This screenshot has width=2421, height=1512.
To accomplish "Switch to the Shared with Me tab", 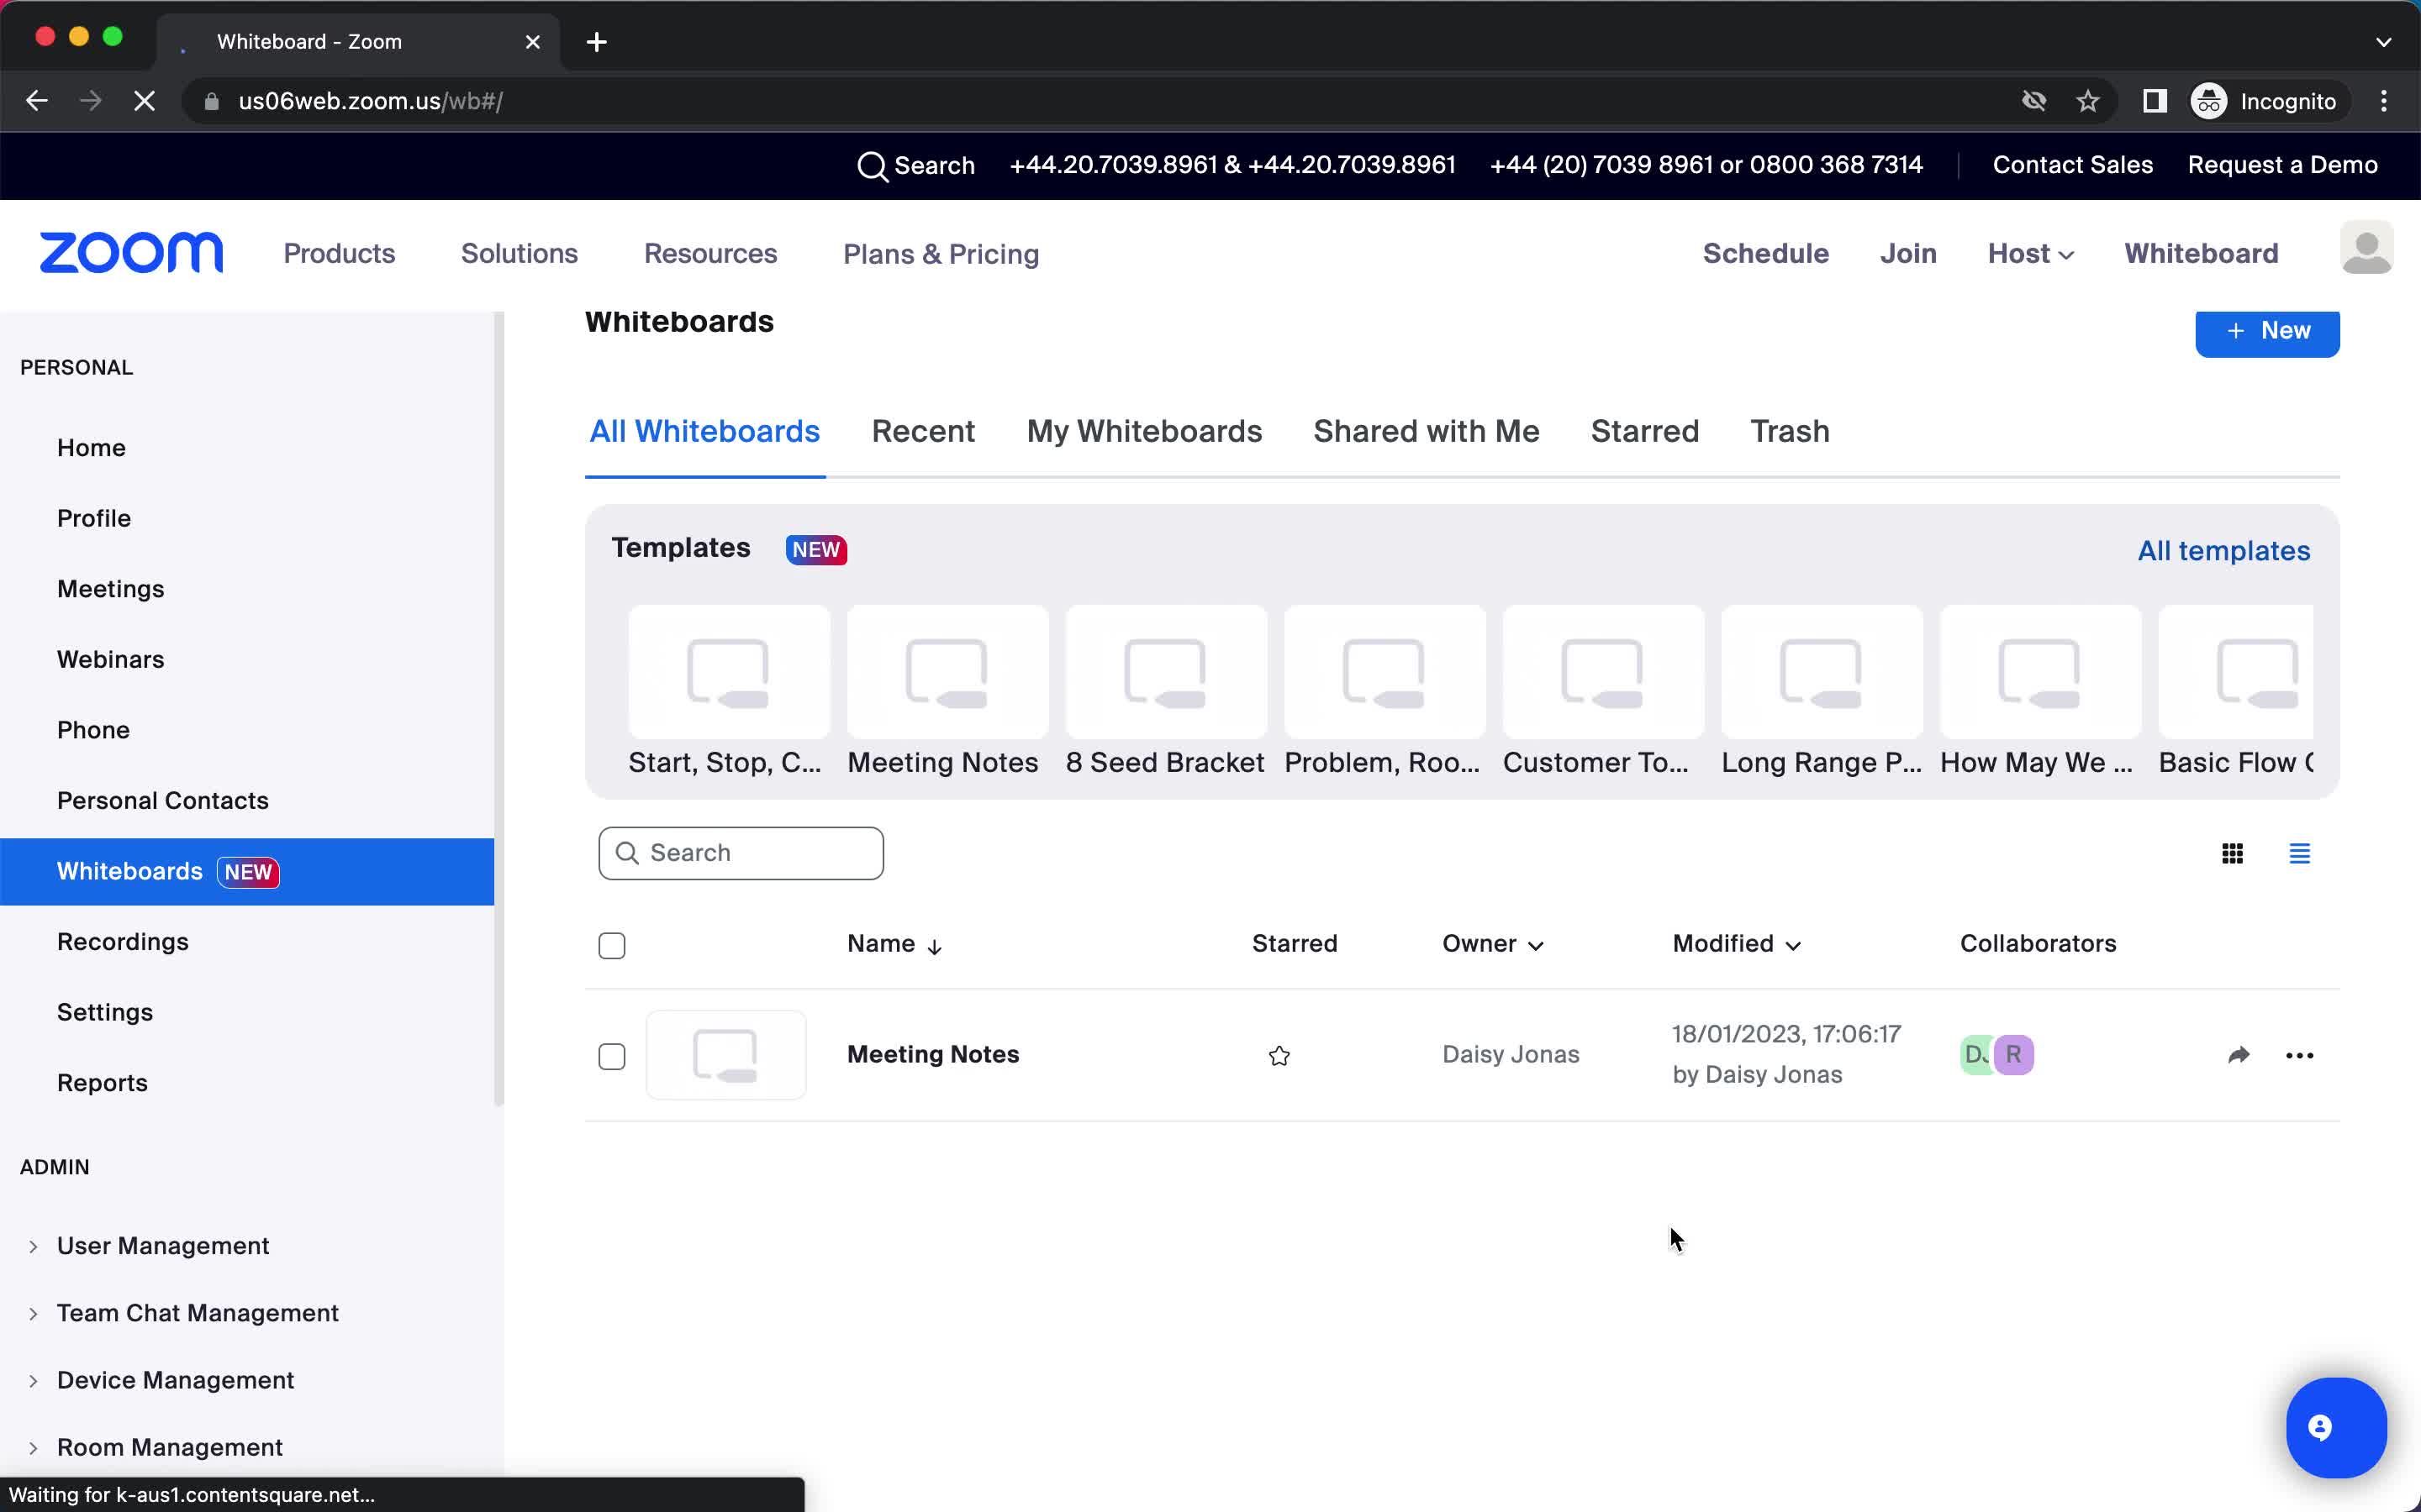I will (x=1426, y=430).
